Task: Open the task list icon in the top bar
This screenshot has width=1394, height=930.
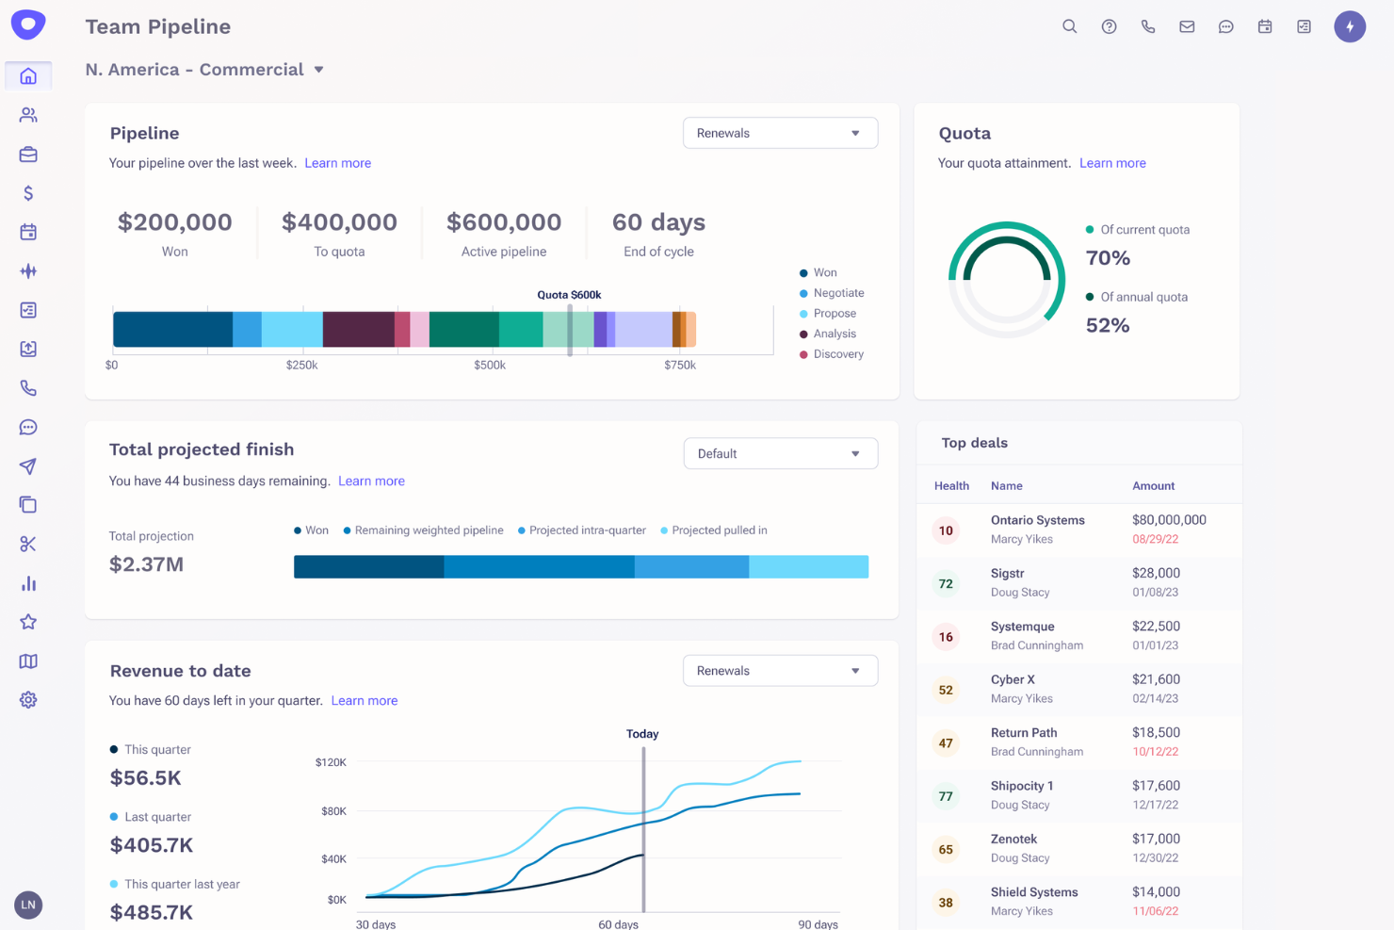Action: point(1305,26)
